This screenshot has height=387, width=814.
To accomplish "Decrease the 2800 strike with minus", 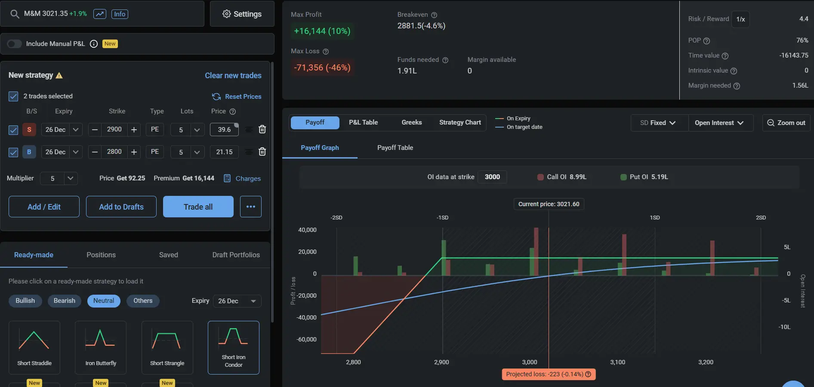I will pos(95,152).
